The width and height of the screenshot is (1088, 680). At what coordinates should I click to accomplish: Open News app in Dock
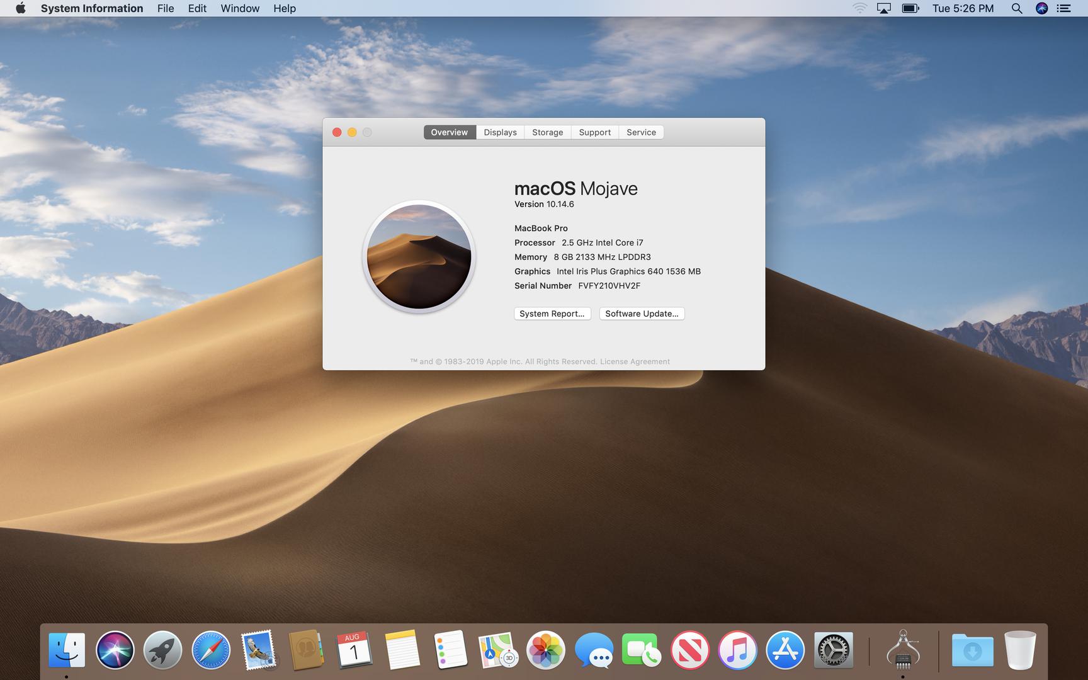pyautogui.click(x=689, y=650)
